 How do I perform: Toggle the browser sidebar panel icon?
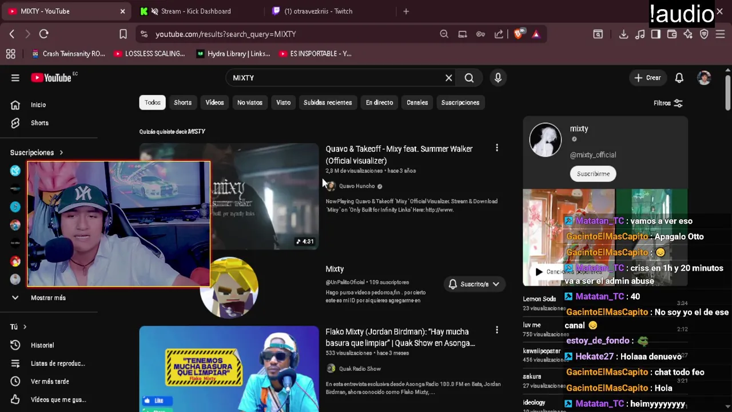coord(656,34)
